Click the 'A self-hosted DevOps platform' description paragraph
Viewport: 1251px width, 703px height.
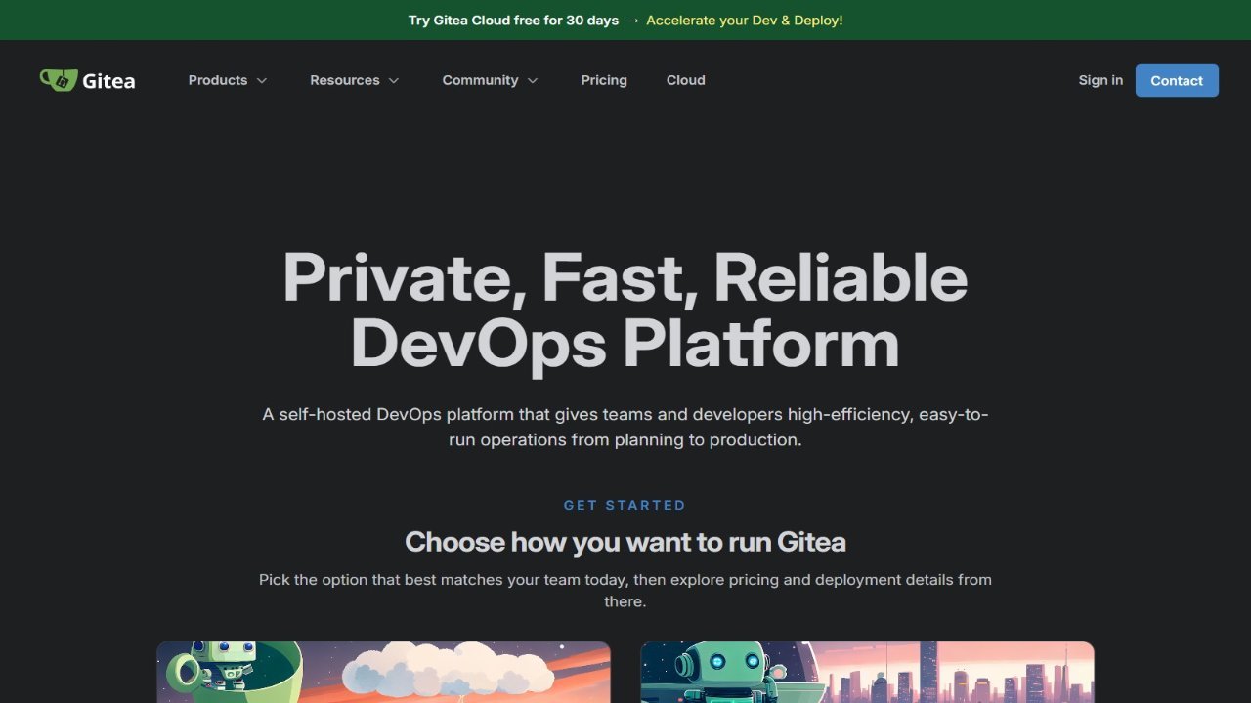pos(625,427)
